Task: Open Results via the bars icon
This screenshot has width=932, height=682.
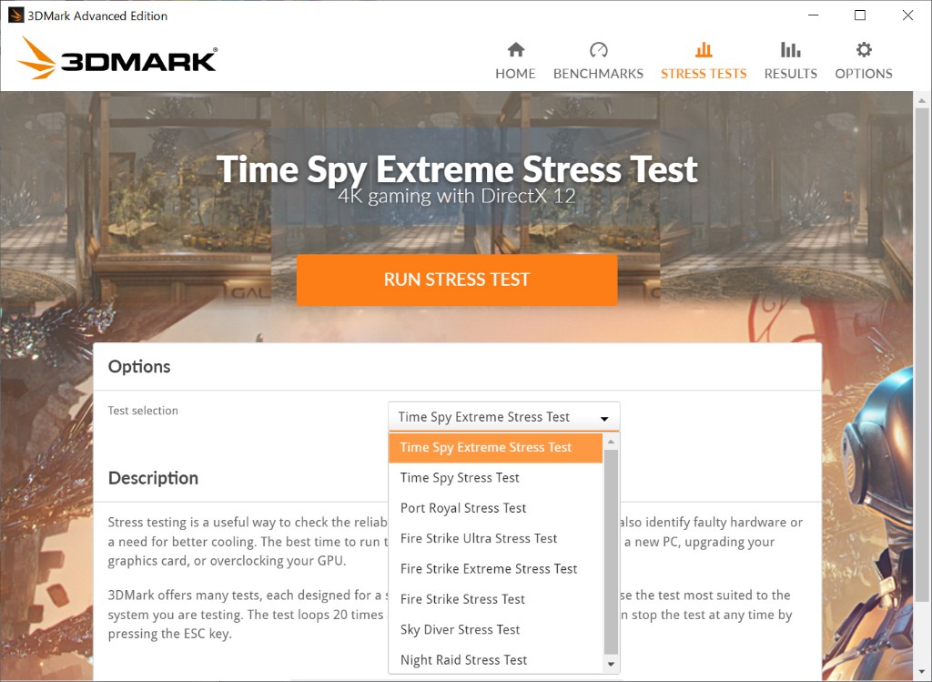Action: [x=790, y=50]
